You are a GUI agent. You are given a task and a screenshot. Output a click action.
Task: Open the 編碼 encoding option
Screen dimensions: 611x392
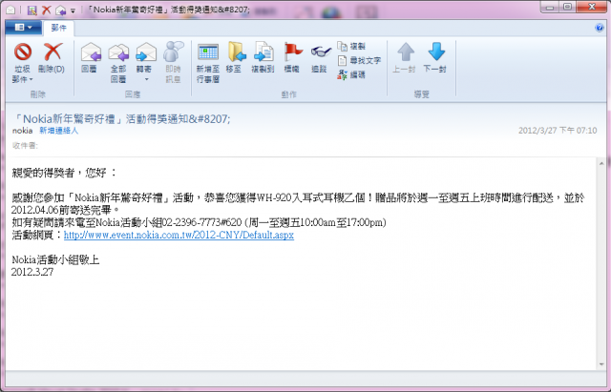click(x=351, y=74)
